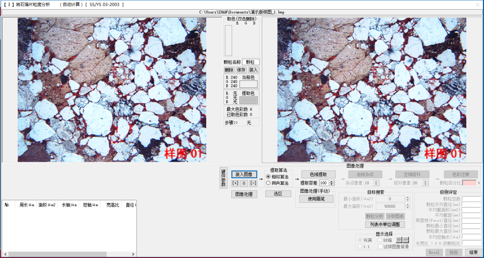This screenshot has height=258, width=484.
Task: Click the 装入图像 load image button
Action: [244, 174]
